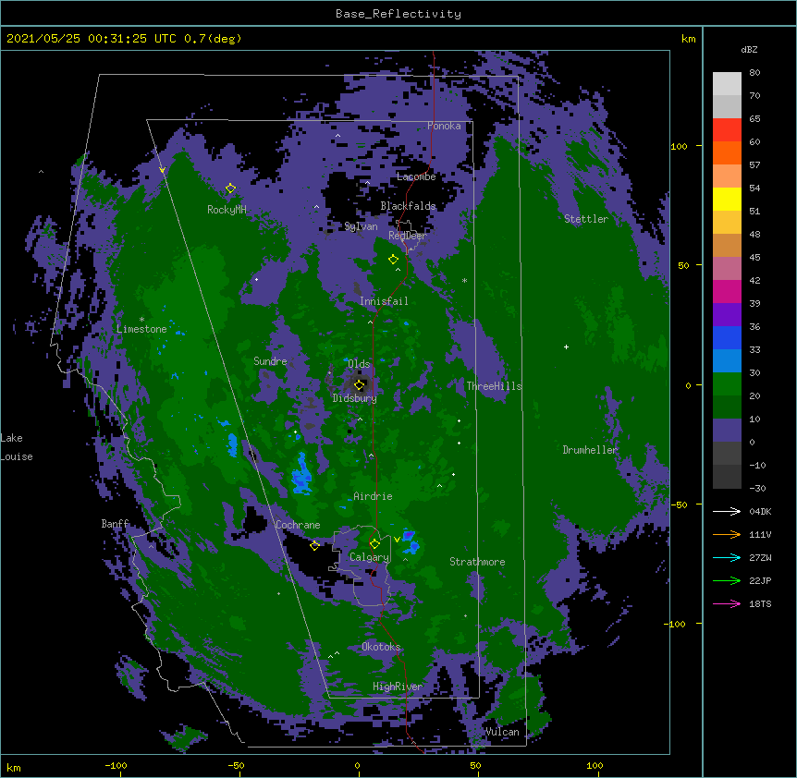Viewport: 797px width, 778px height.
Task: Click the Ponoka label
Action: [444, 126]
